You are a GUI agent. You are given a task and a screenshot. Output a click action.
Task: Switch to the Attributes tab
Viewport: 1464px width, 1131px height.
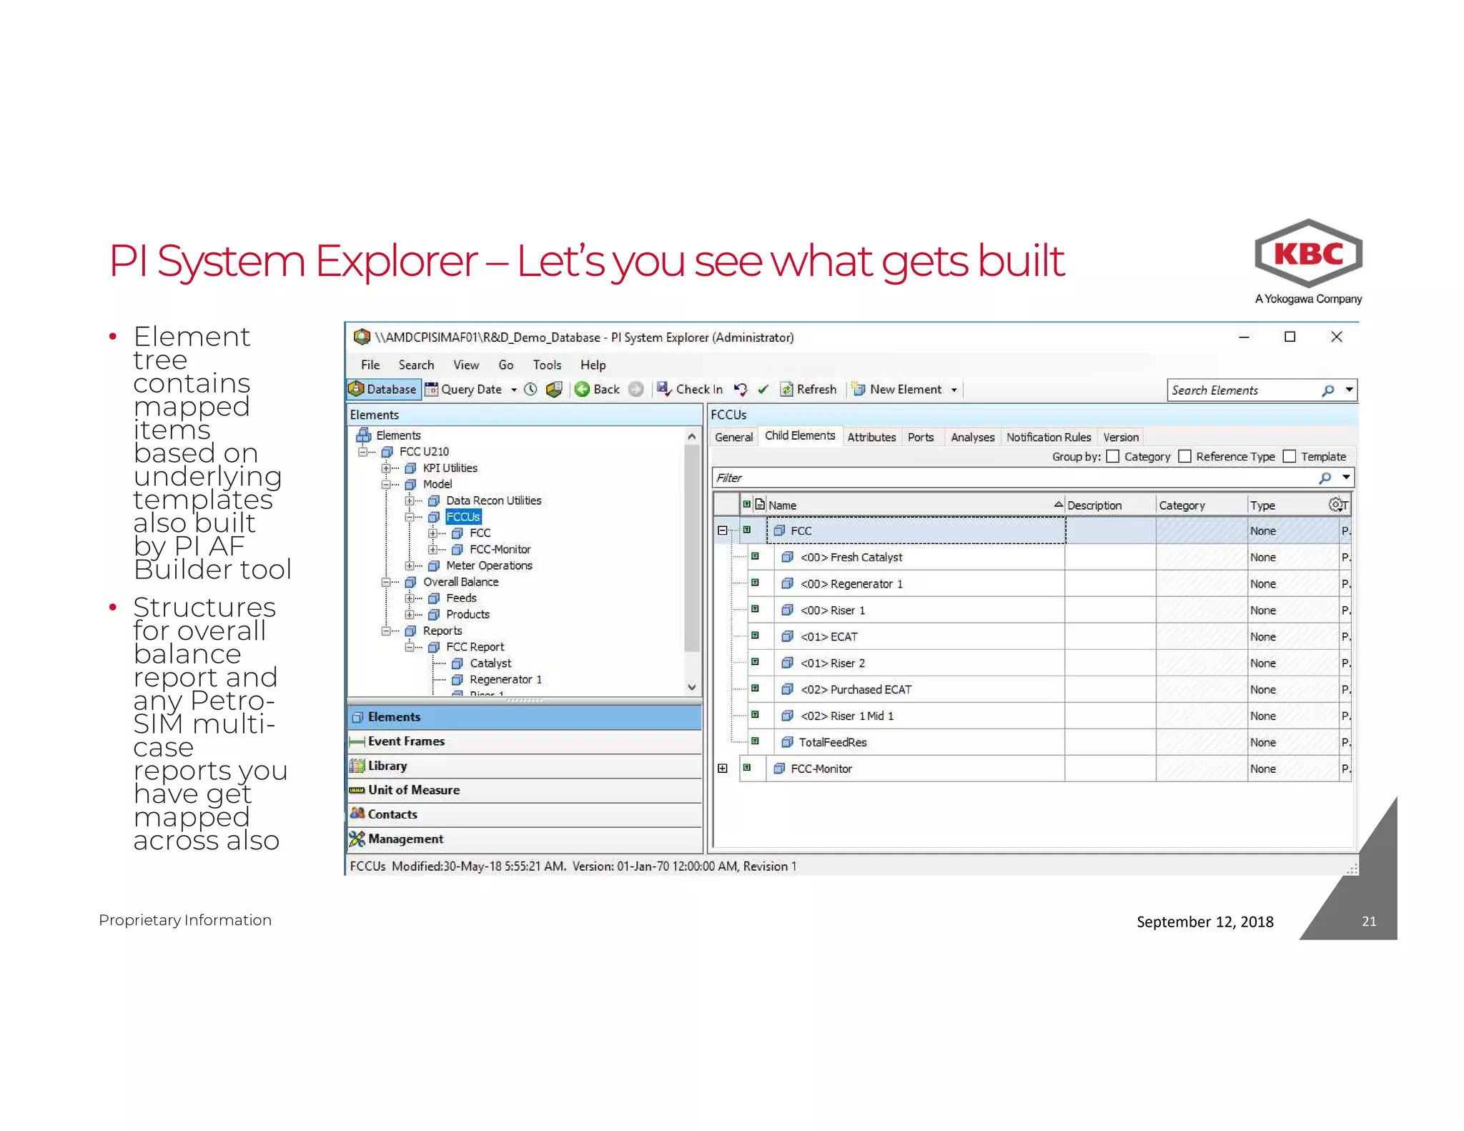click(871, 437)
